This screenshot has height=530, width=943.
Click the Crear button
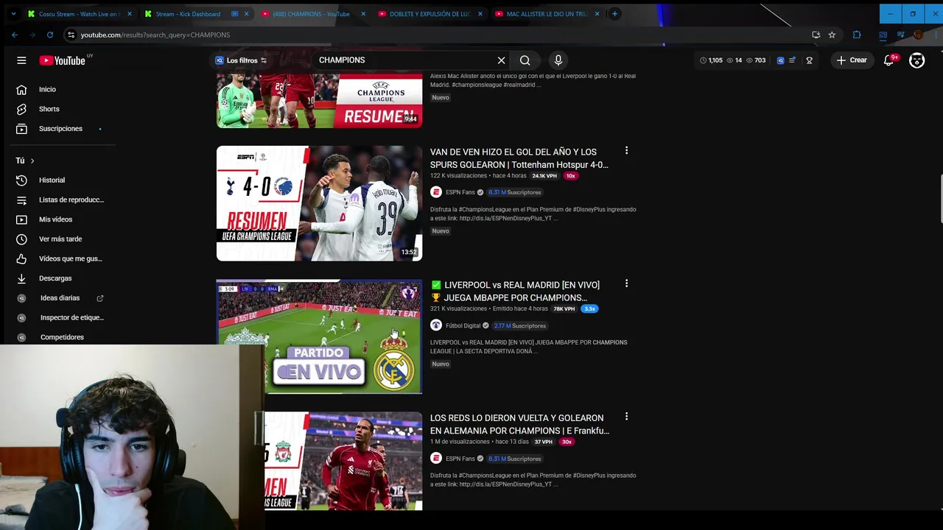[852, 60]
